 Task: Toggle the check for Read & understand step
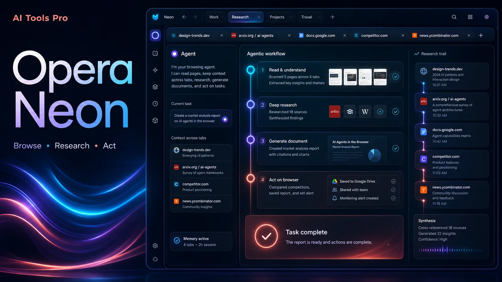coord(395,76)
